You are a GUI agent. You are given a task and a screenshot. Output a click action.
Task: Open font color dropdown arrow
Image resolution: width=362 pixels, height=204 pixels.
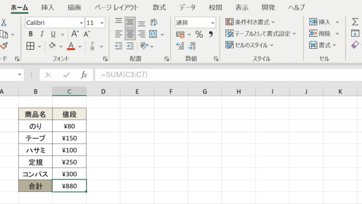pyautogui.click(x=80, y=46)
